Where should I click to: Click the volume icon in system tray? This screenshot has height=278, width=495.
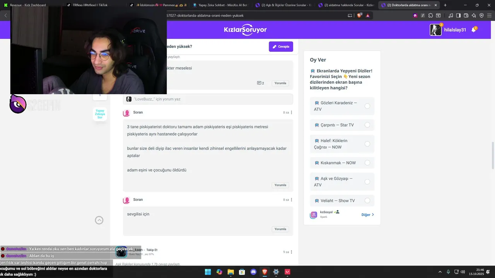(463, 272)
